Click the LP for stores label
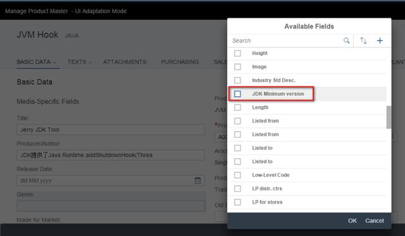Screen dimensions: 405x236 point(267,202)
